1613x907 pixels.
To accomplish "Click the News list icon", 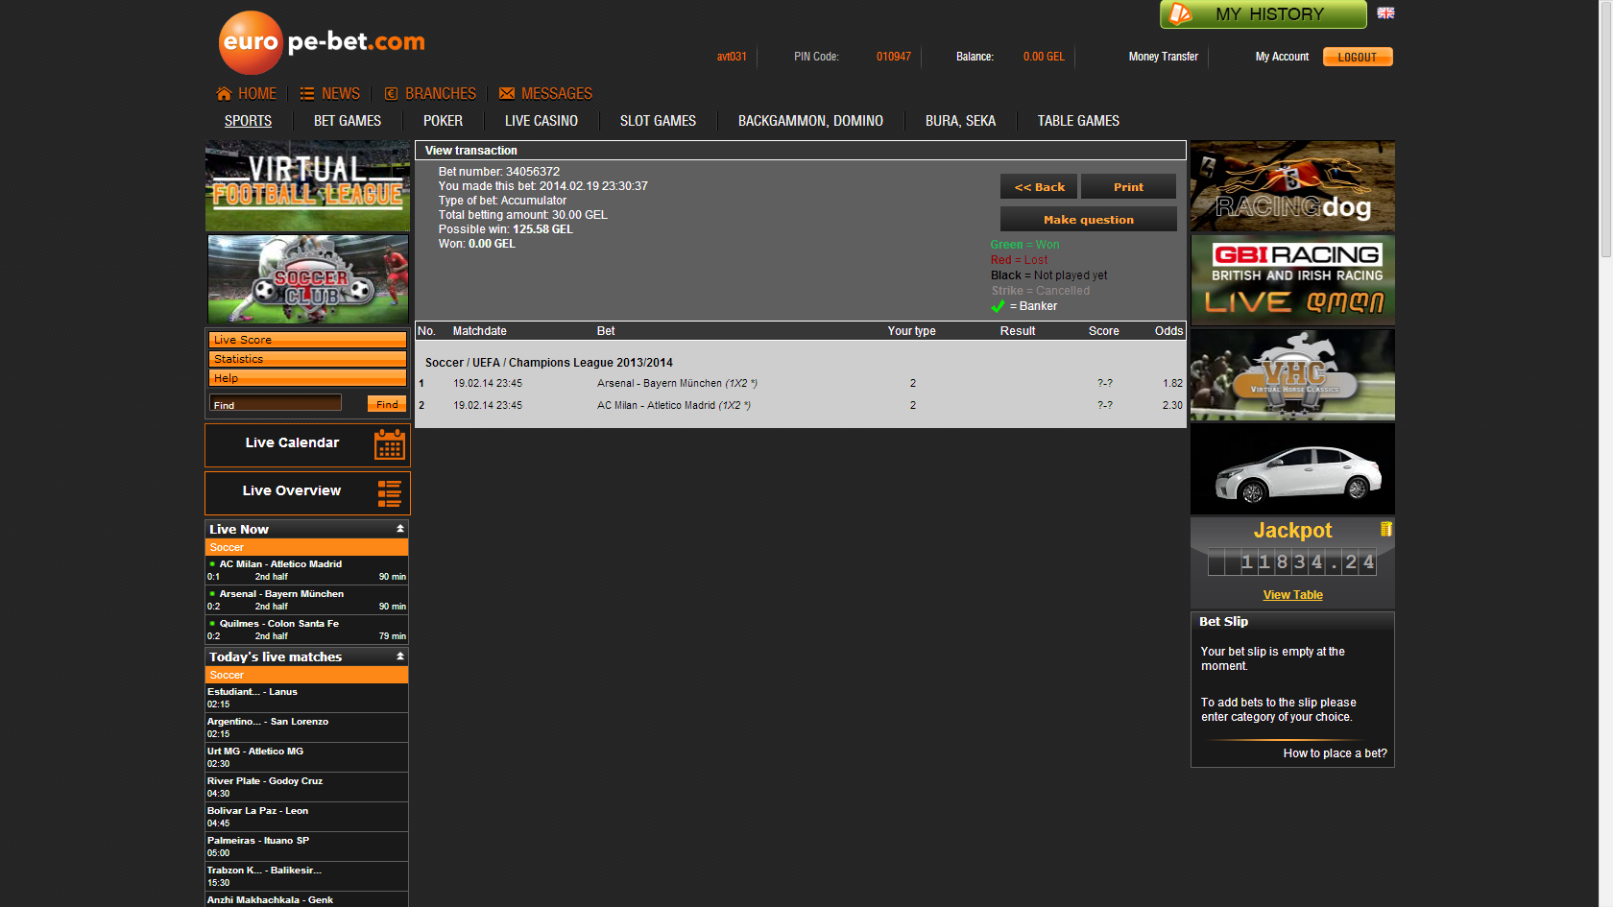I will point(307,94).
